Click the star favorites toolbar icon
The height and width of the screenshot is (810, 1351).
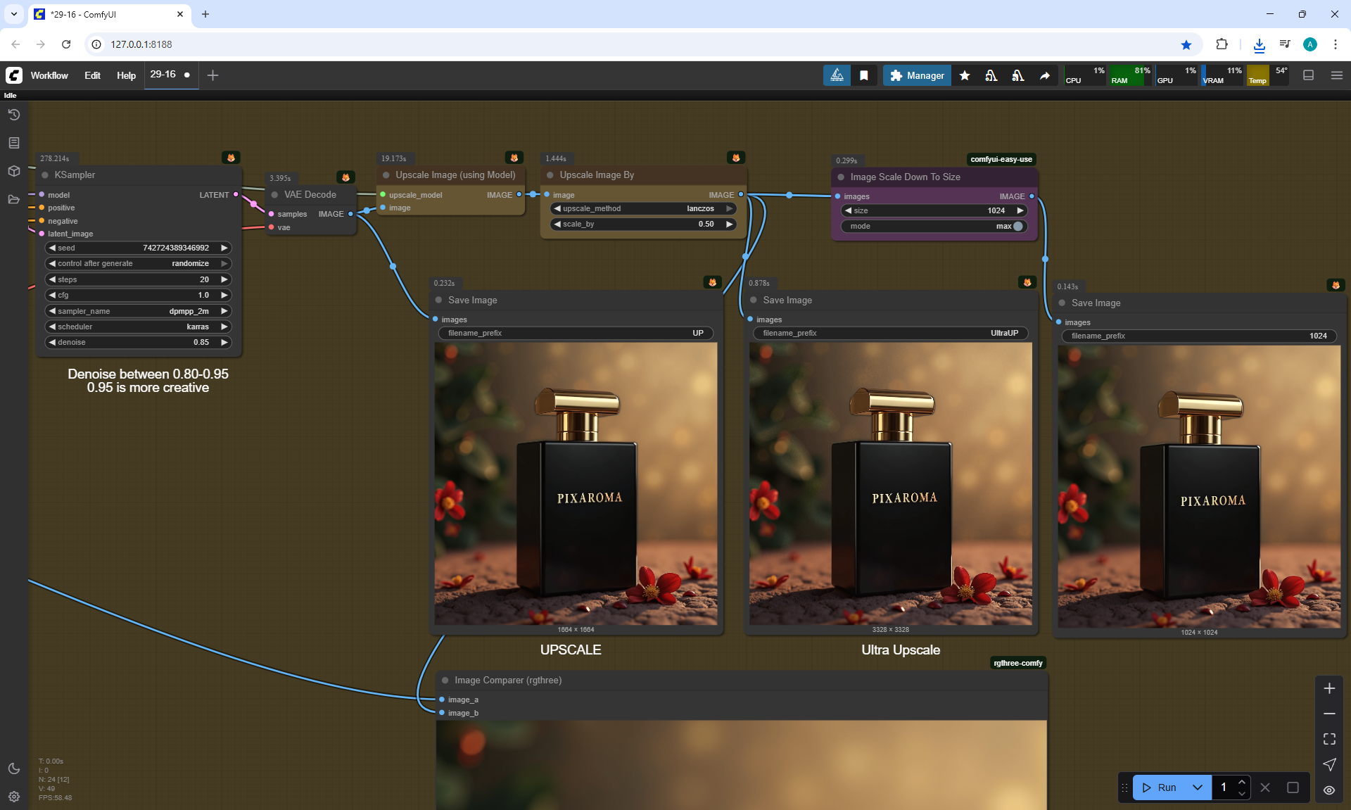965,75
